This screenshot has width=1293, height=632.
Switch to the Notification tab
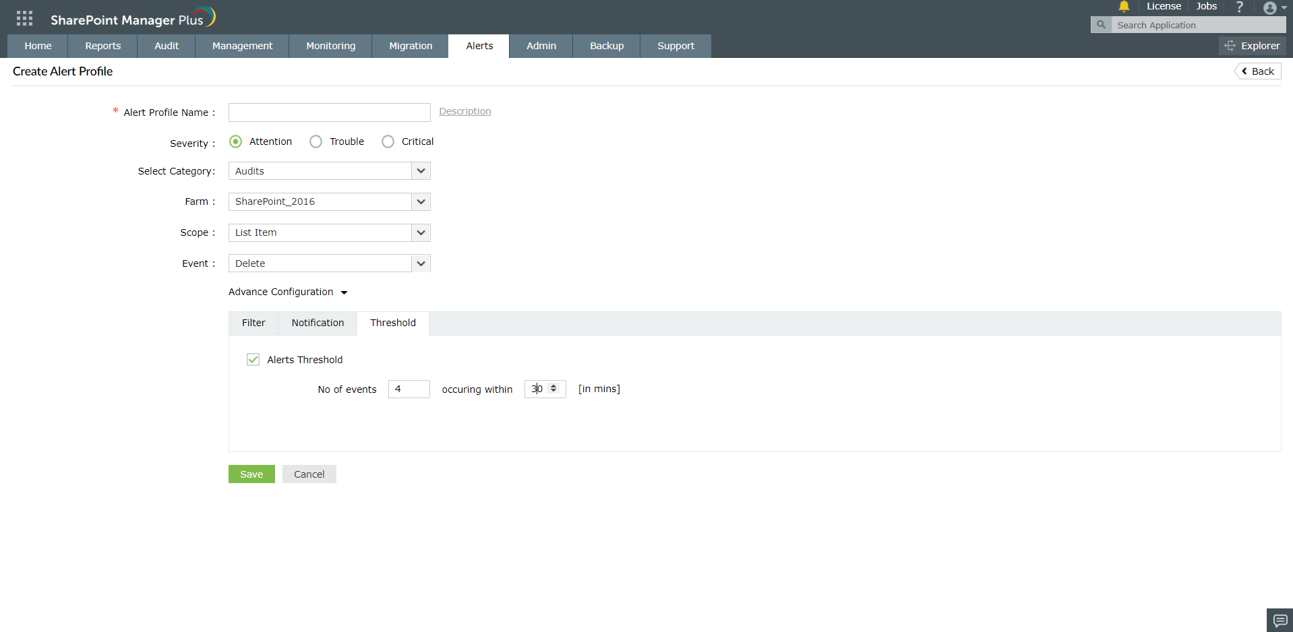point(317,323)
